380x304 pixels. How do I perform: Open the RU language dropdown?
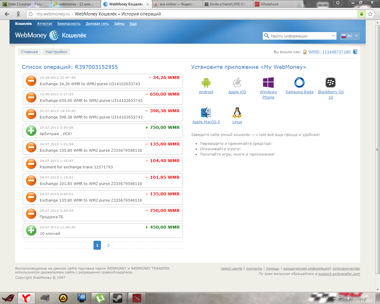pos(350,36)
